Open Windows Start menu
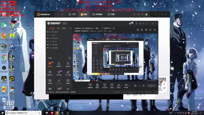The image size is (204, 115). point(3,113)
